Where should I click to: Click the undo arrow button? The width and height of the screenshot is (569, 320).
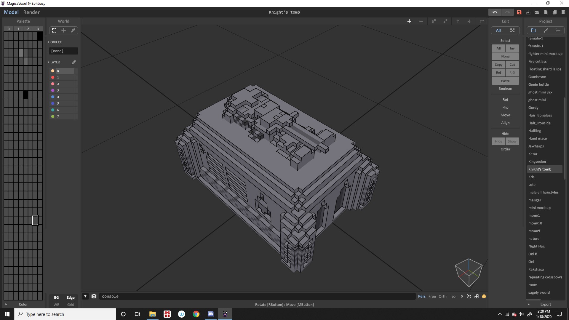495,12
